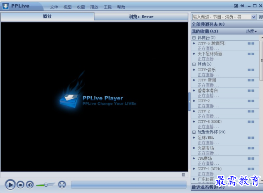Screen dimensions: 263x193
Task: Open the 工具 menu
Action: point(108,7)
